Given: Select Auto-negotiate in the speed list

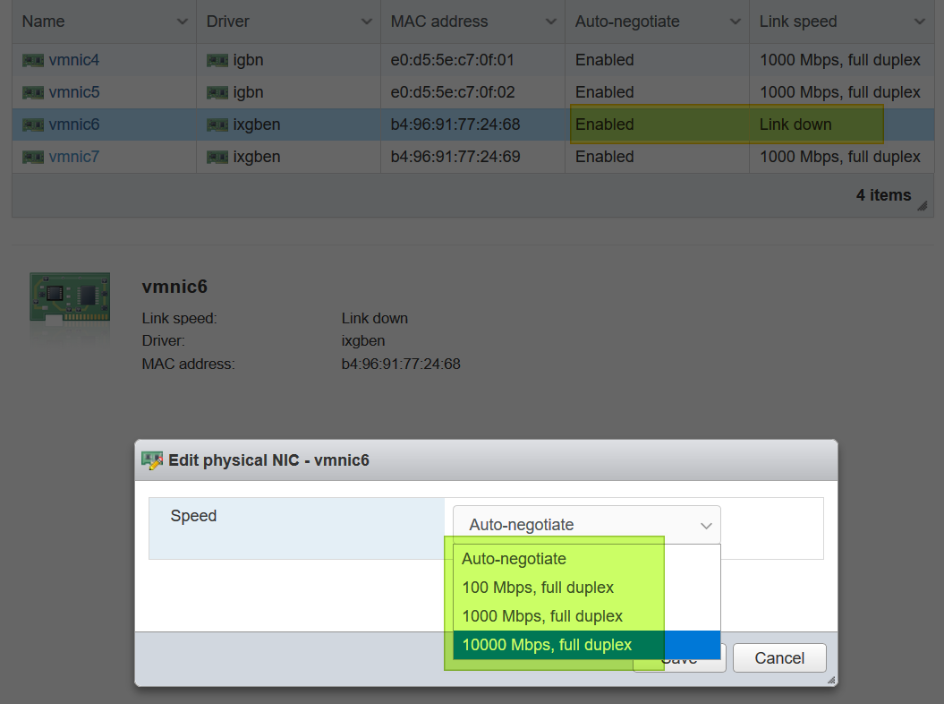Looking at the screenshot, I should [515, 559].
